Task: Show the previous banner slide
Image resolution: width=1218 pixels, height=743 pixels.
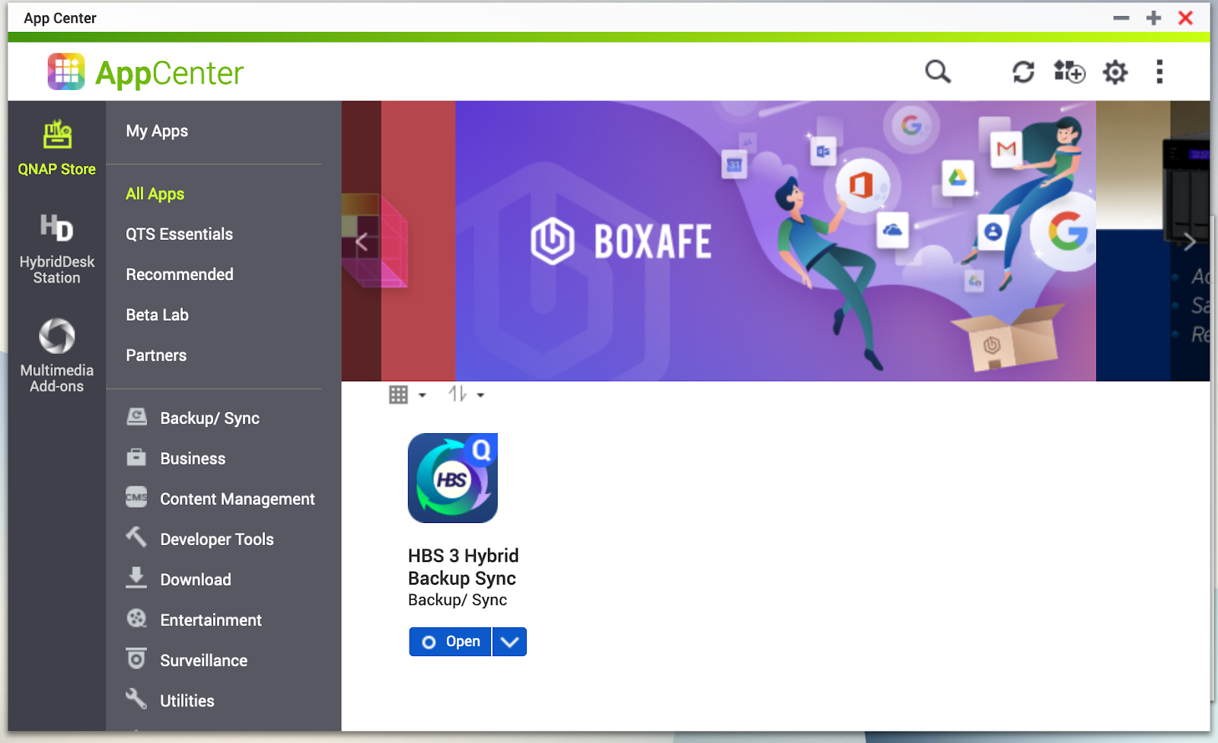Action: coord(362,243)
